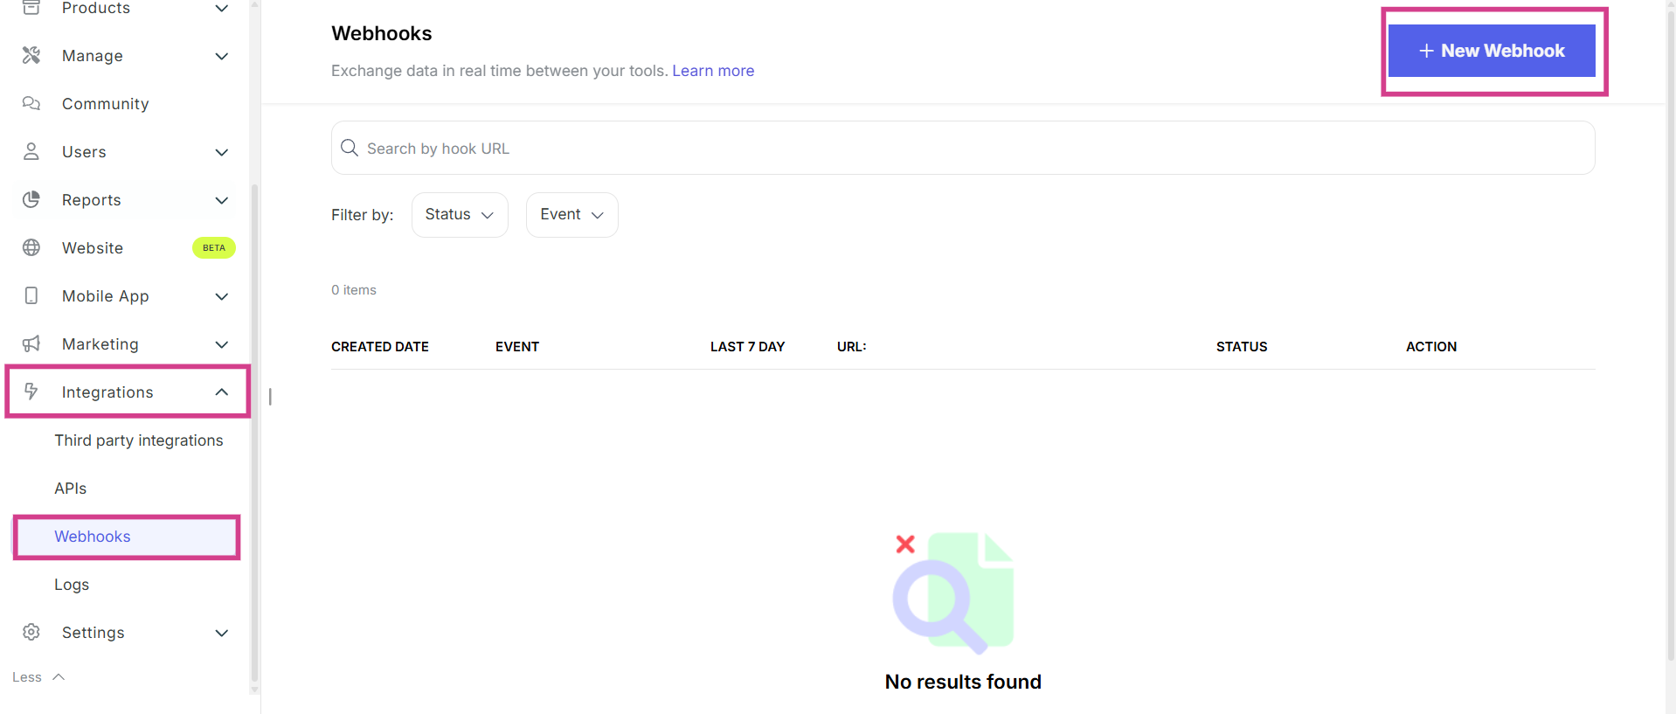Screen dimensions: 1676x714
Task: Click the Users person icon
Action: [x=31, y=152]
